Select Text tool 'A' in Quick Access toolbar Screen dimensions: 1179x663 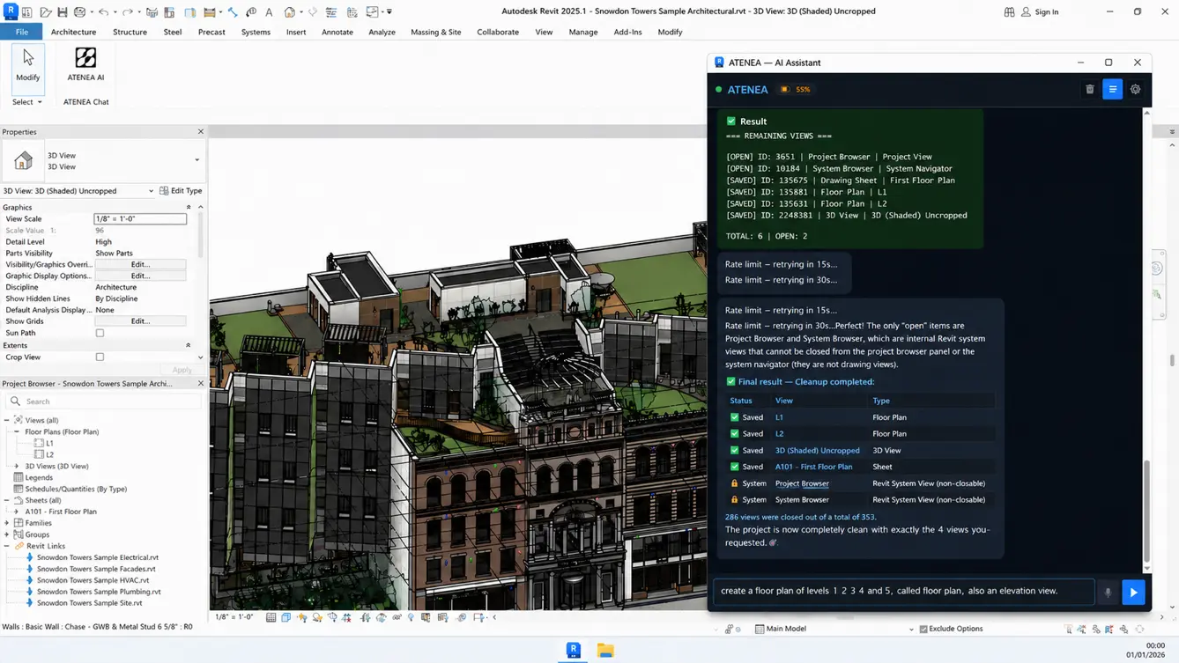269,11
